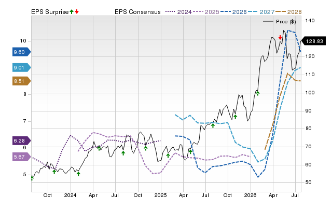This screenshot has height=198, width=332.
Task: Select the 2025 label on the time axis
Action: (160, 195)
